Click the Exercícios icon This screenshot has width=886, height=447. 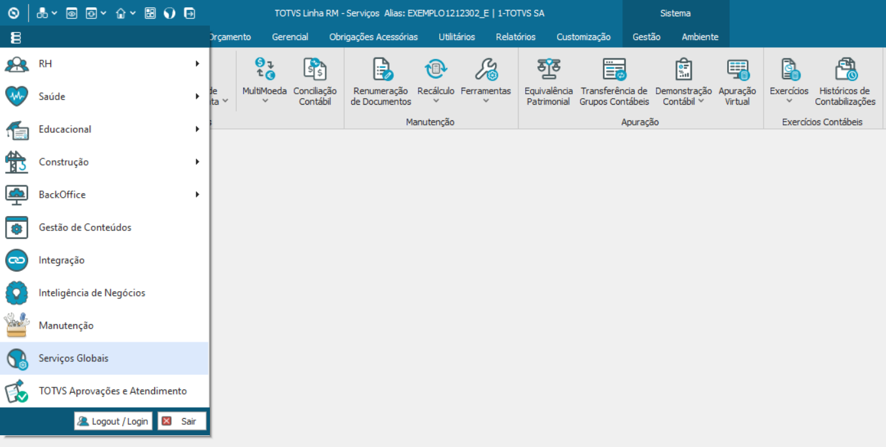pos(789,68)
